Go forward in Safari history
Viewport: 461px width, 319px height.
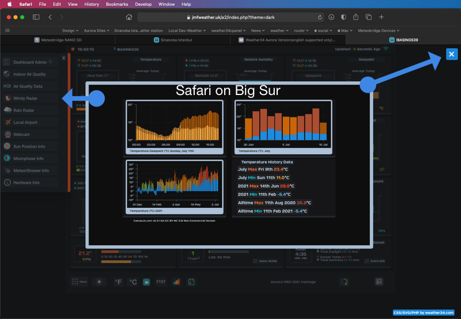62,17
